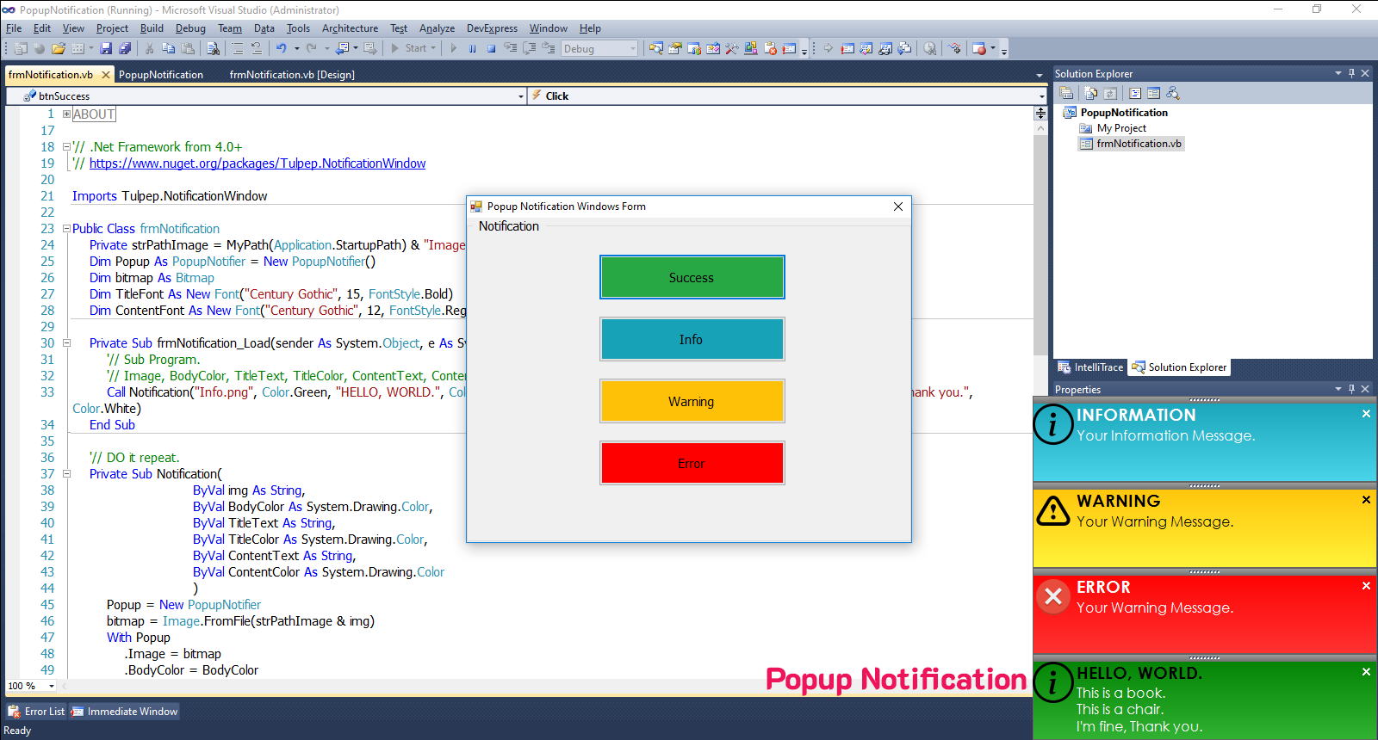Pin the Solution Explorer panel

[x=1351, y=73]
